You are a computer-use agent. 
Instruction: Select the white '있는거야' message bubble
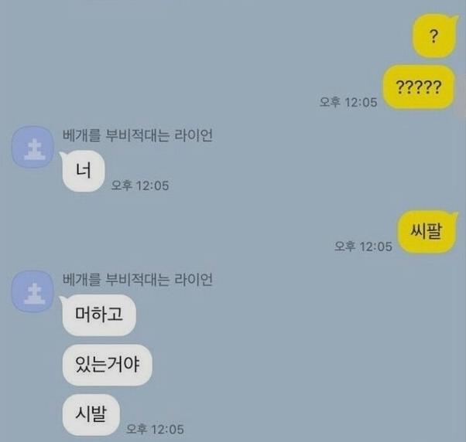(x=108, y=365)
